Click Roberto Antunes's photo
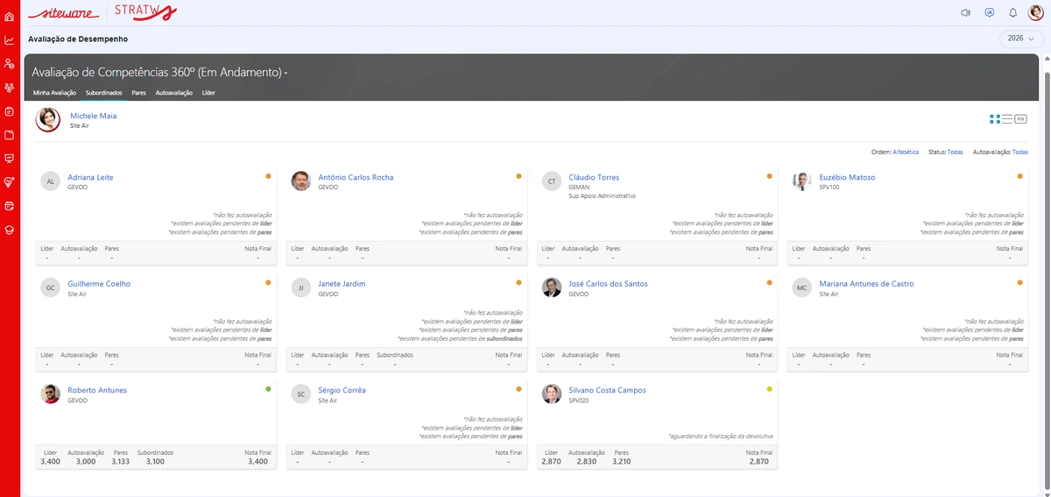 click(x=51, y=394)
